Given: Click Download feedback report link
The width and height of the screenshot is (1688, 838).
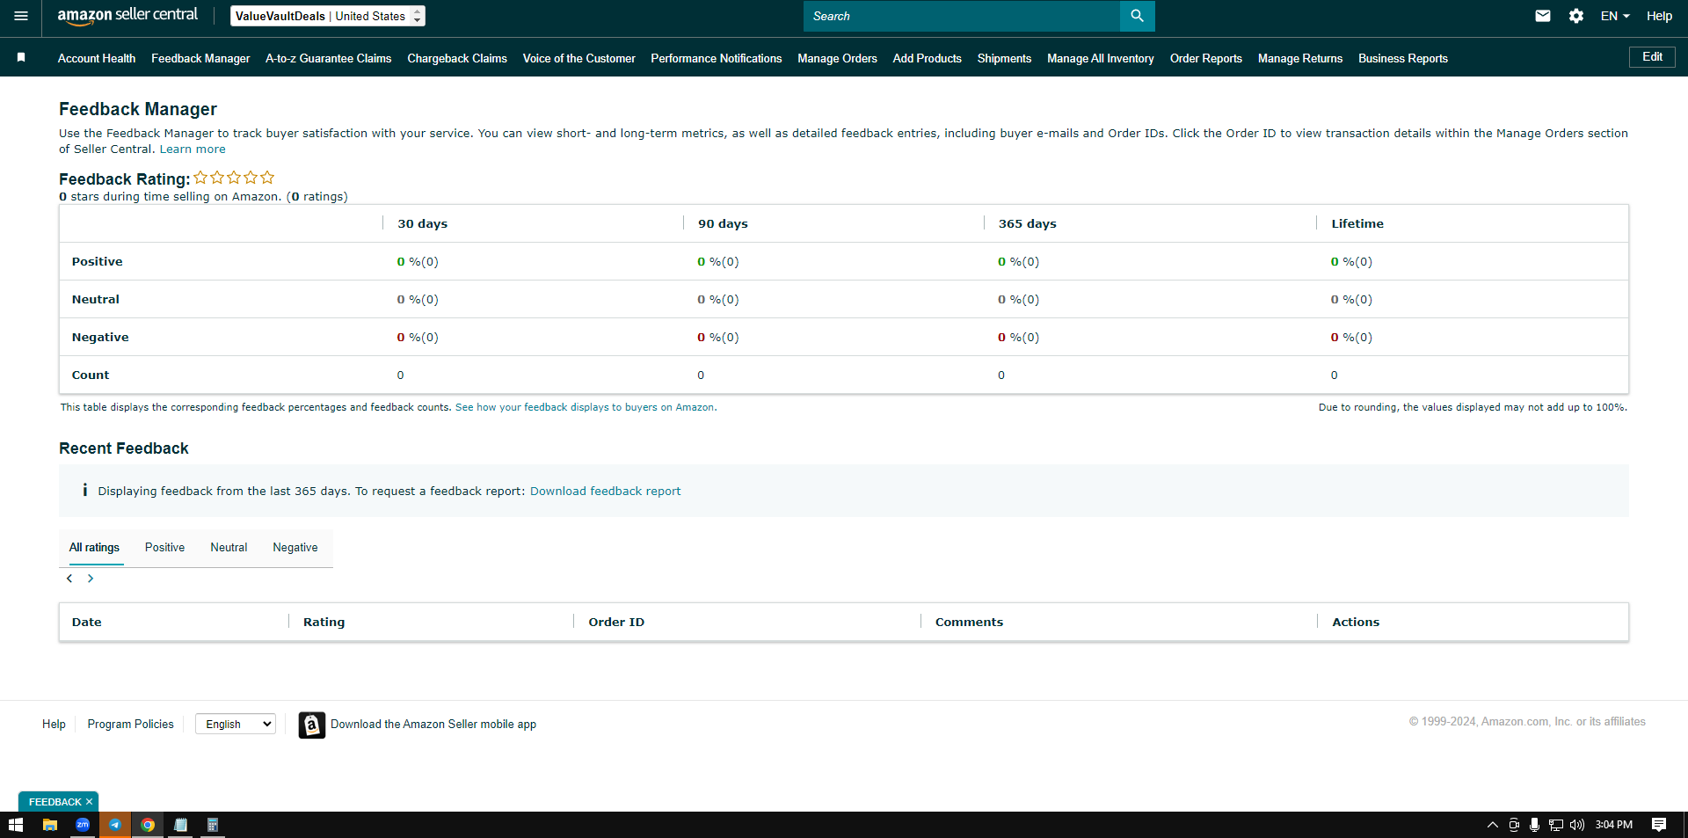Looking at the screenshot, I should [x=605, y=491].
